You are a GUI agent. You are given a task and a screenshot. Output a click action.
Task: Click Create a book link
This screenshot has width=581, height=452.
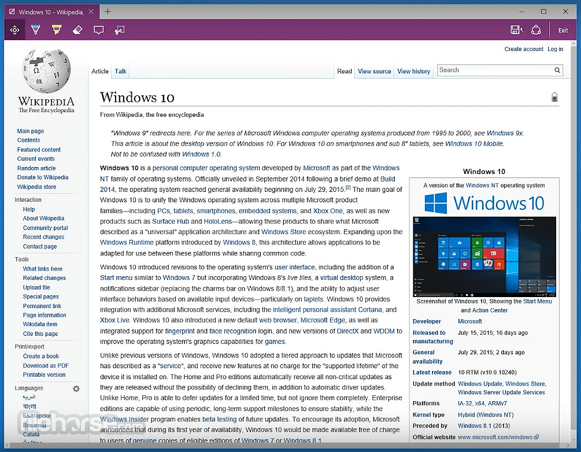coord(41,356)
